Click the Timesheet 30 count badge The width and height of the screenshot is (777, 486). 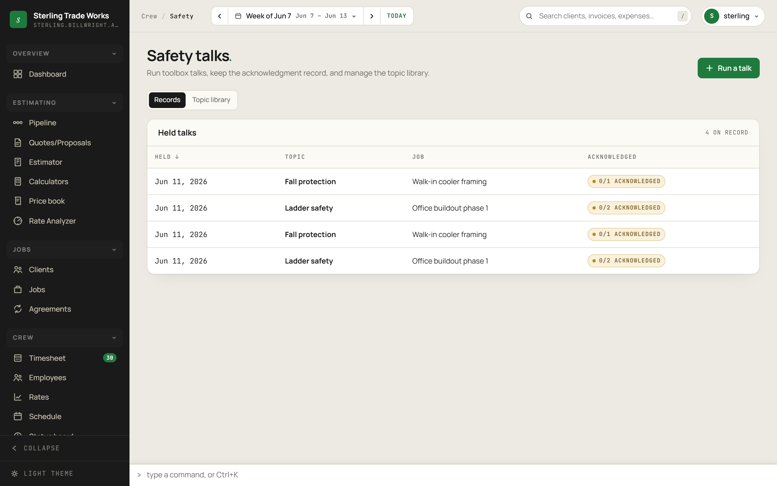[110, 358]
